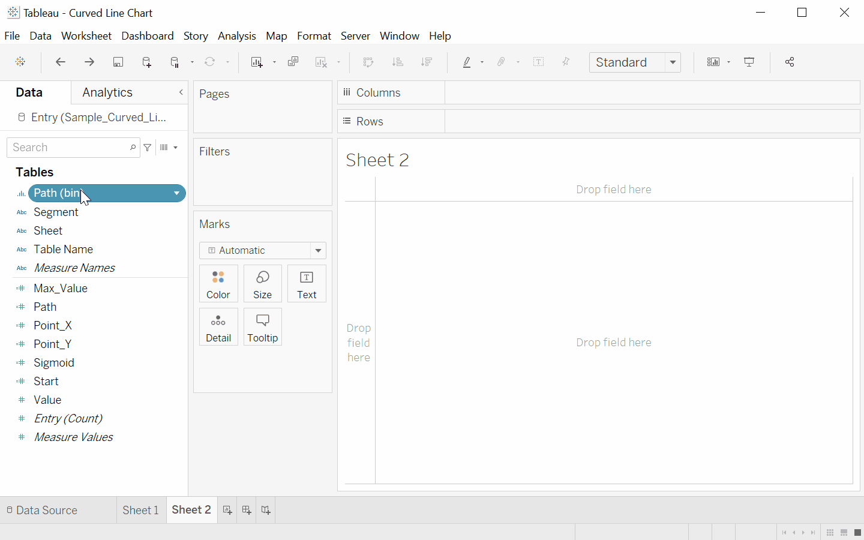The height and width of the screenshot is (540, 864).
Task: Open the Path (bin) field dropdown
Action: point(176,193)
